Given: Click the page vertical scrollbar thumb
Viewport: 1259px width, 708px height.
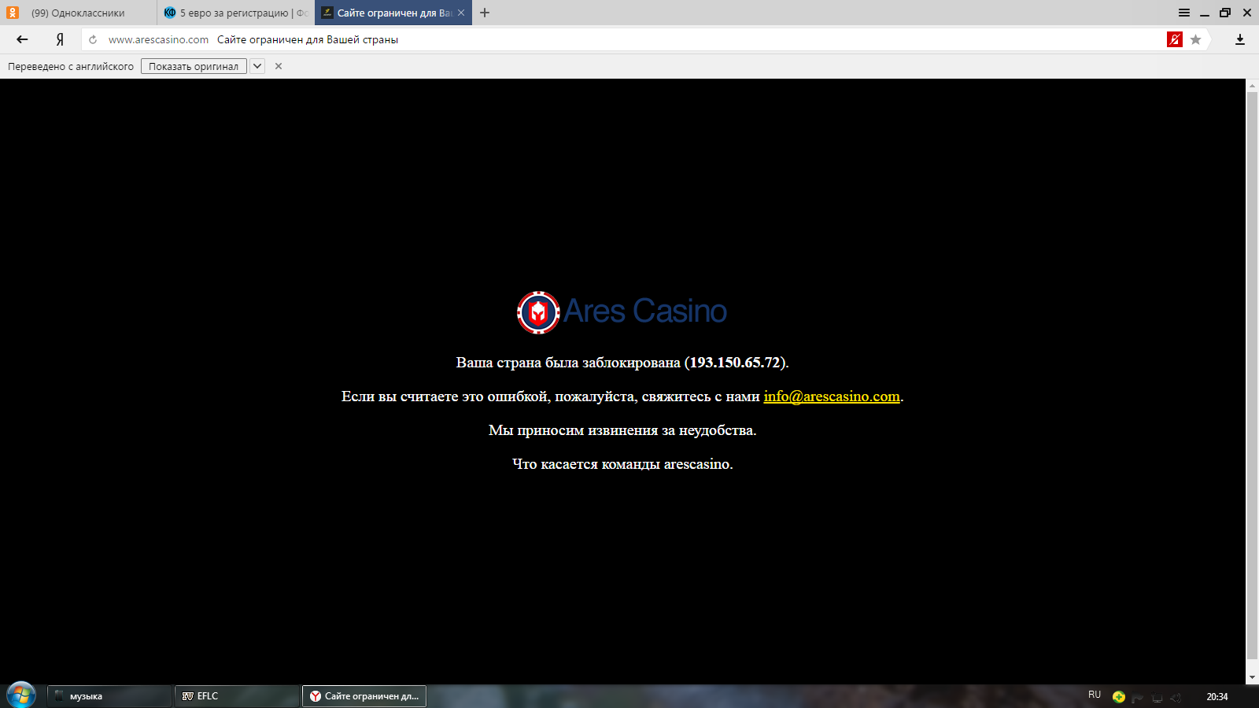Looking at the screenshot, I should coord(1252,376).
